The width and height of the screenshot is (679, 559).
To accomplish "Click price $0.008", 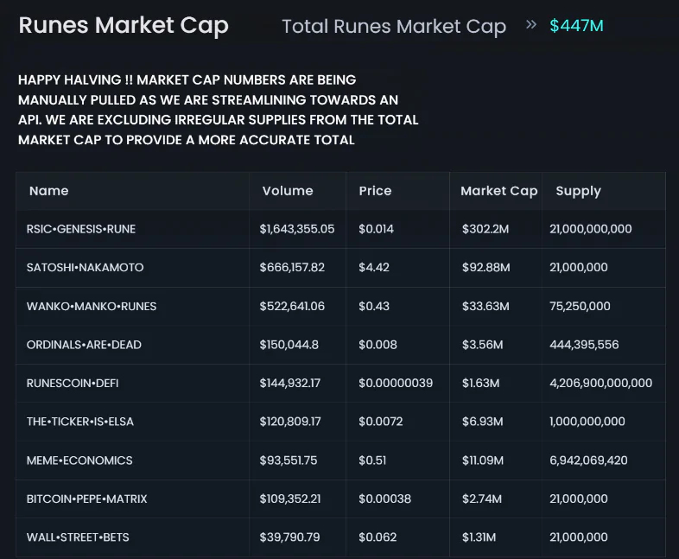I will (378, 345).
